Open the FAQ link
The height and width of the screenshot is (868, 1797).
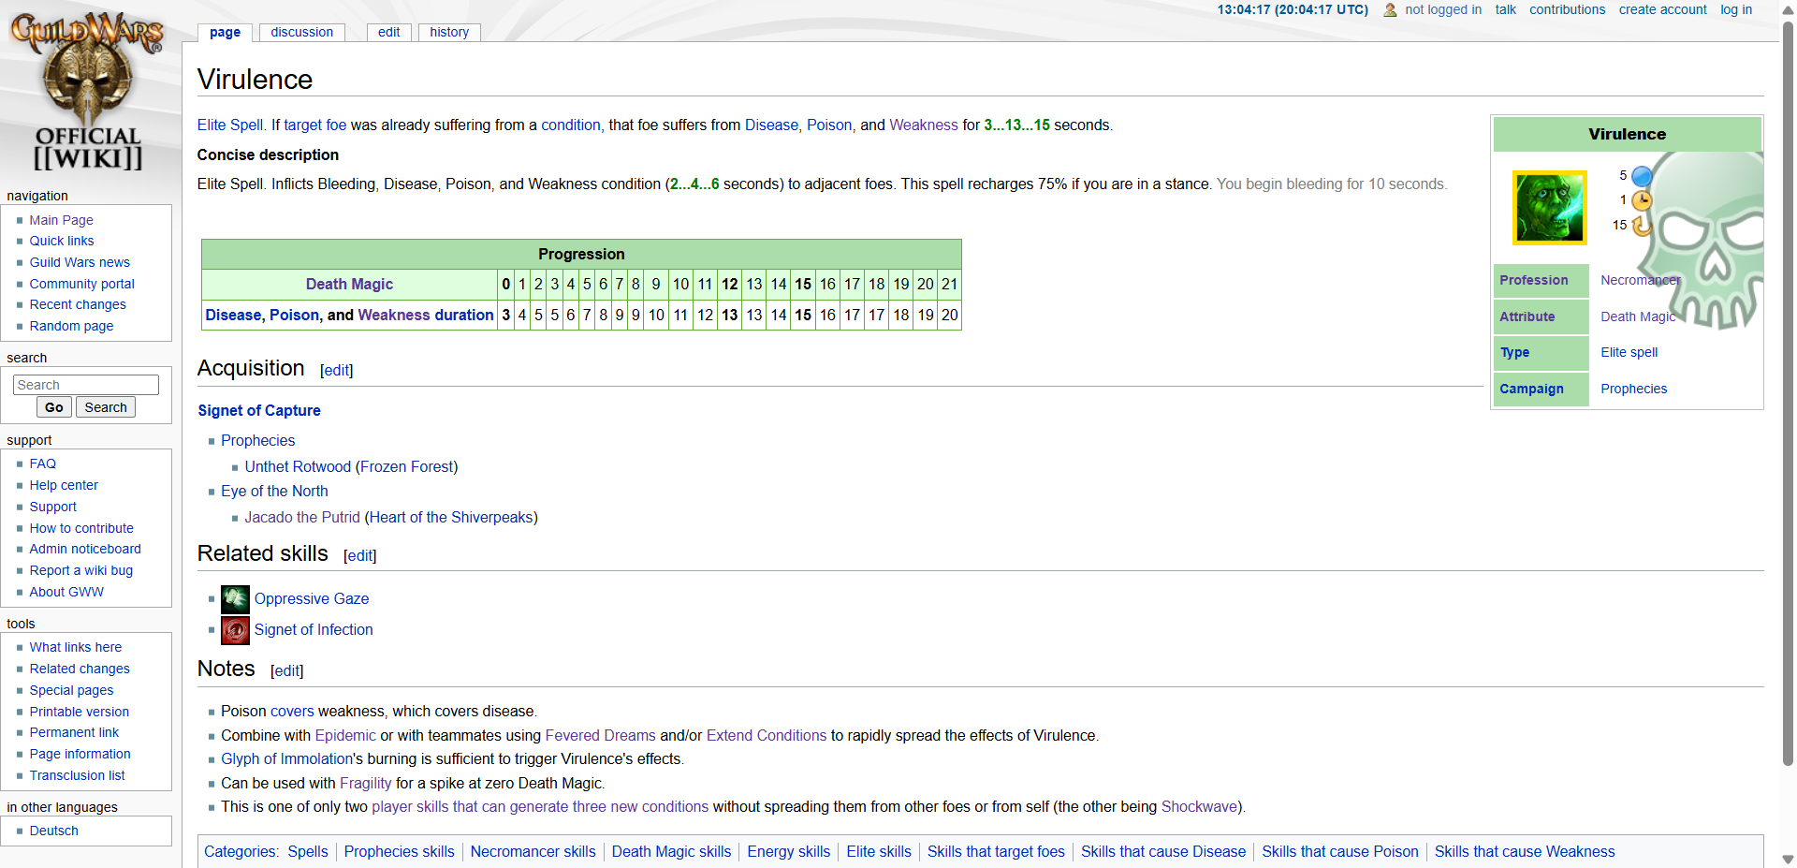pyautogui.click(x=43, y=463)
